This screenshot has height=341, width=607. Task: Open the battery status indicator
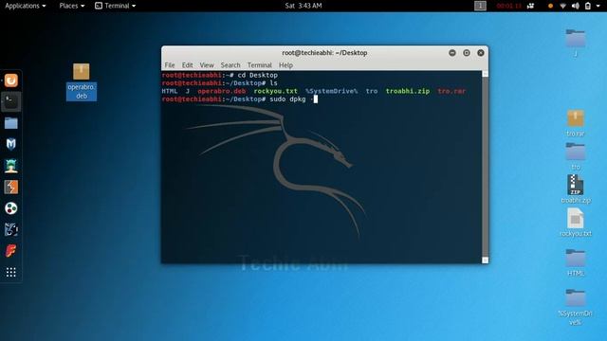tap(588, 6)
